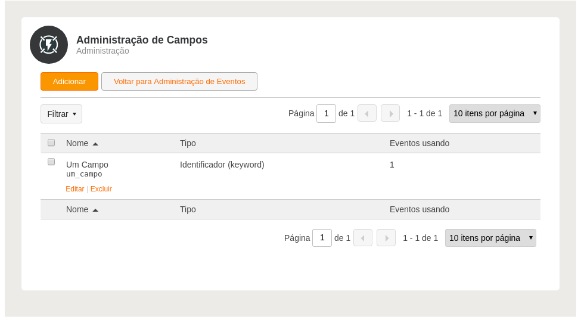
Task: Select all rows with header checkbox
Action: pos(51,143)
